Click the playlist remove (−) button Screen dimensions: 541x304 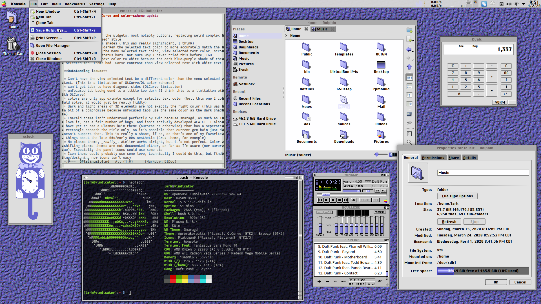pos(327,281)
